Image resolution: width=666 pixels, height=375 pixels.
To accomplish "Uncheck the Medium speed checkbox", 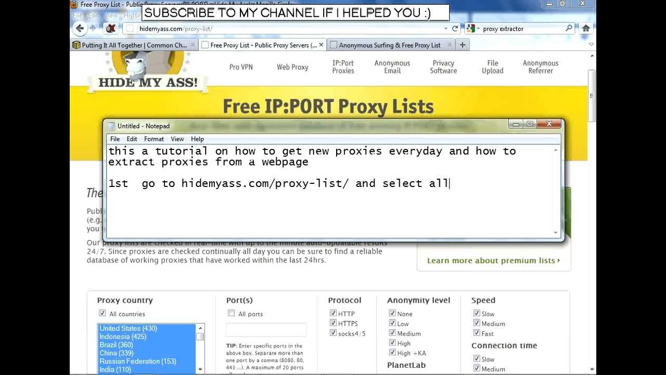I will [477, 323].
